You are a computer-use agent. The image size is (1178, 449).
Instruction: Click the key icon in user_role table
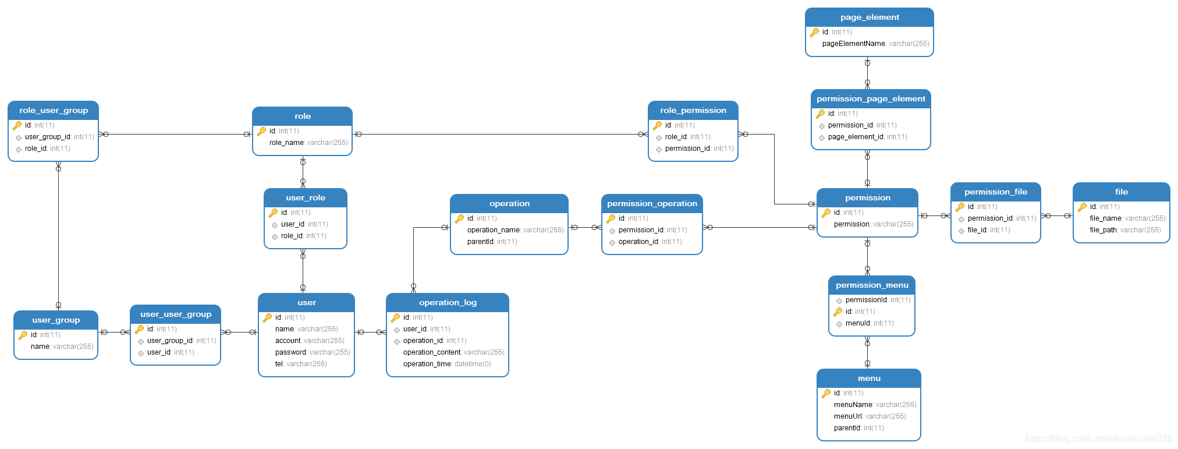tap(273, 213)
